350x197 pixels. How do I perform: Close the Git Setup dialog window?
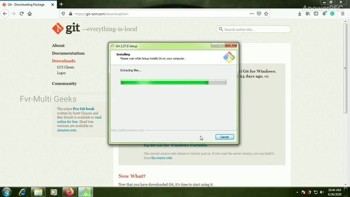click(x=231, y=45)
